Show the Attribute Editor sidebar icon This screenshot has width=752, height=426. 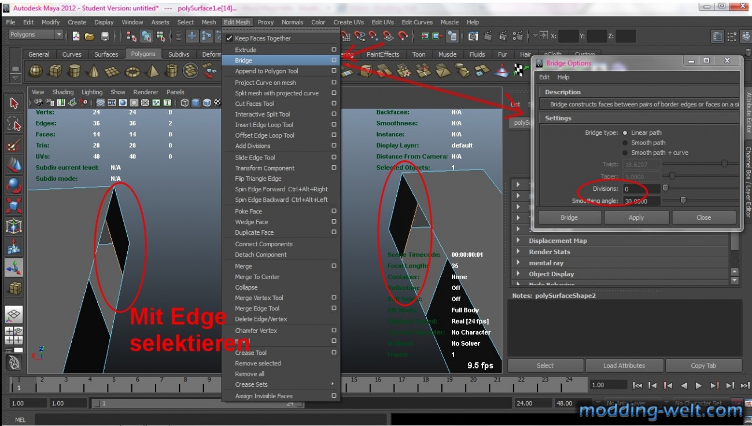717,36
